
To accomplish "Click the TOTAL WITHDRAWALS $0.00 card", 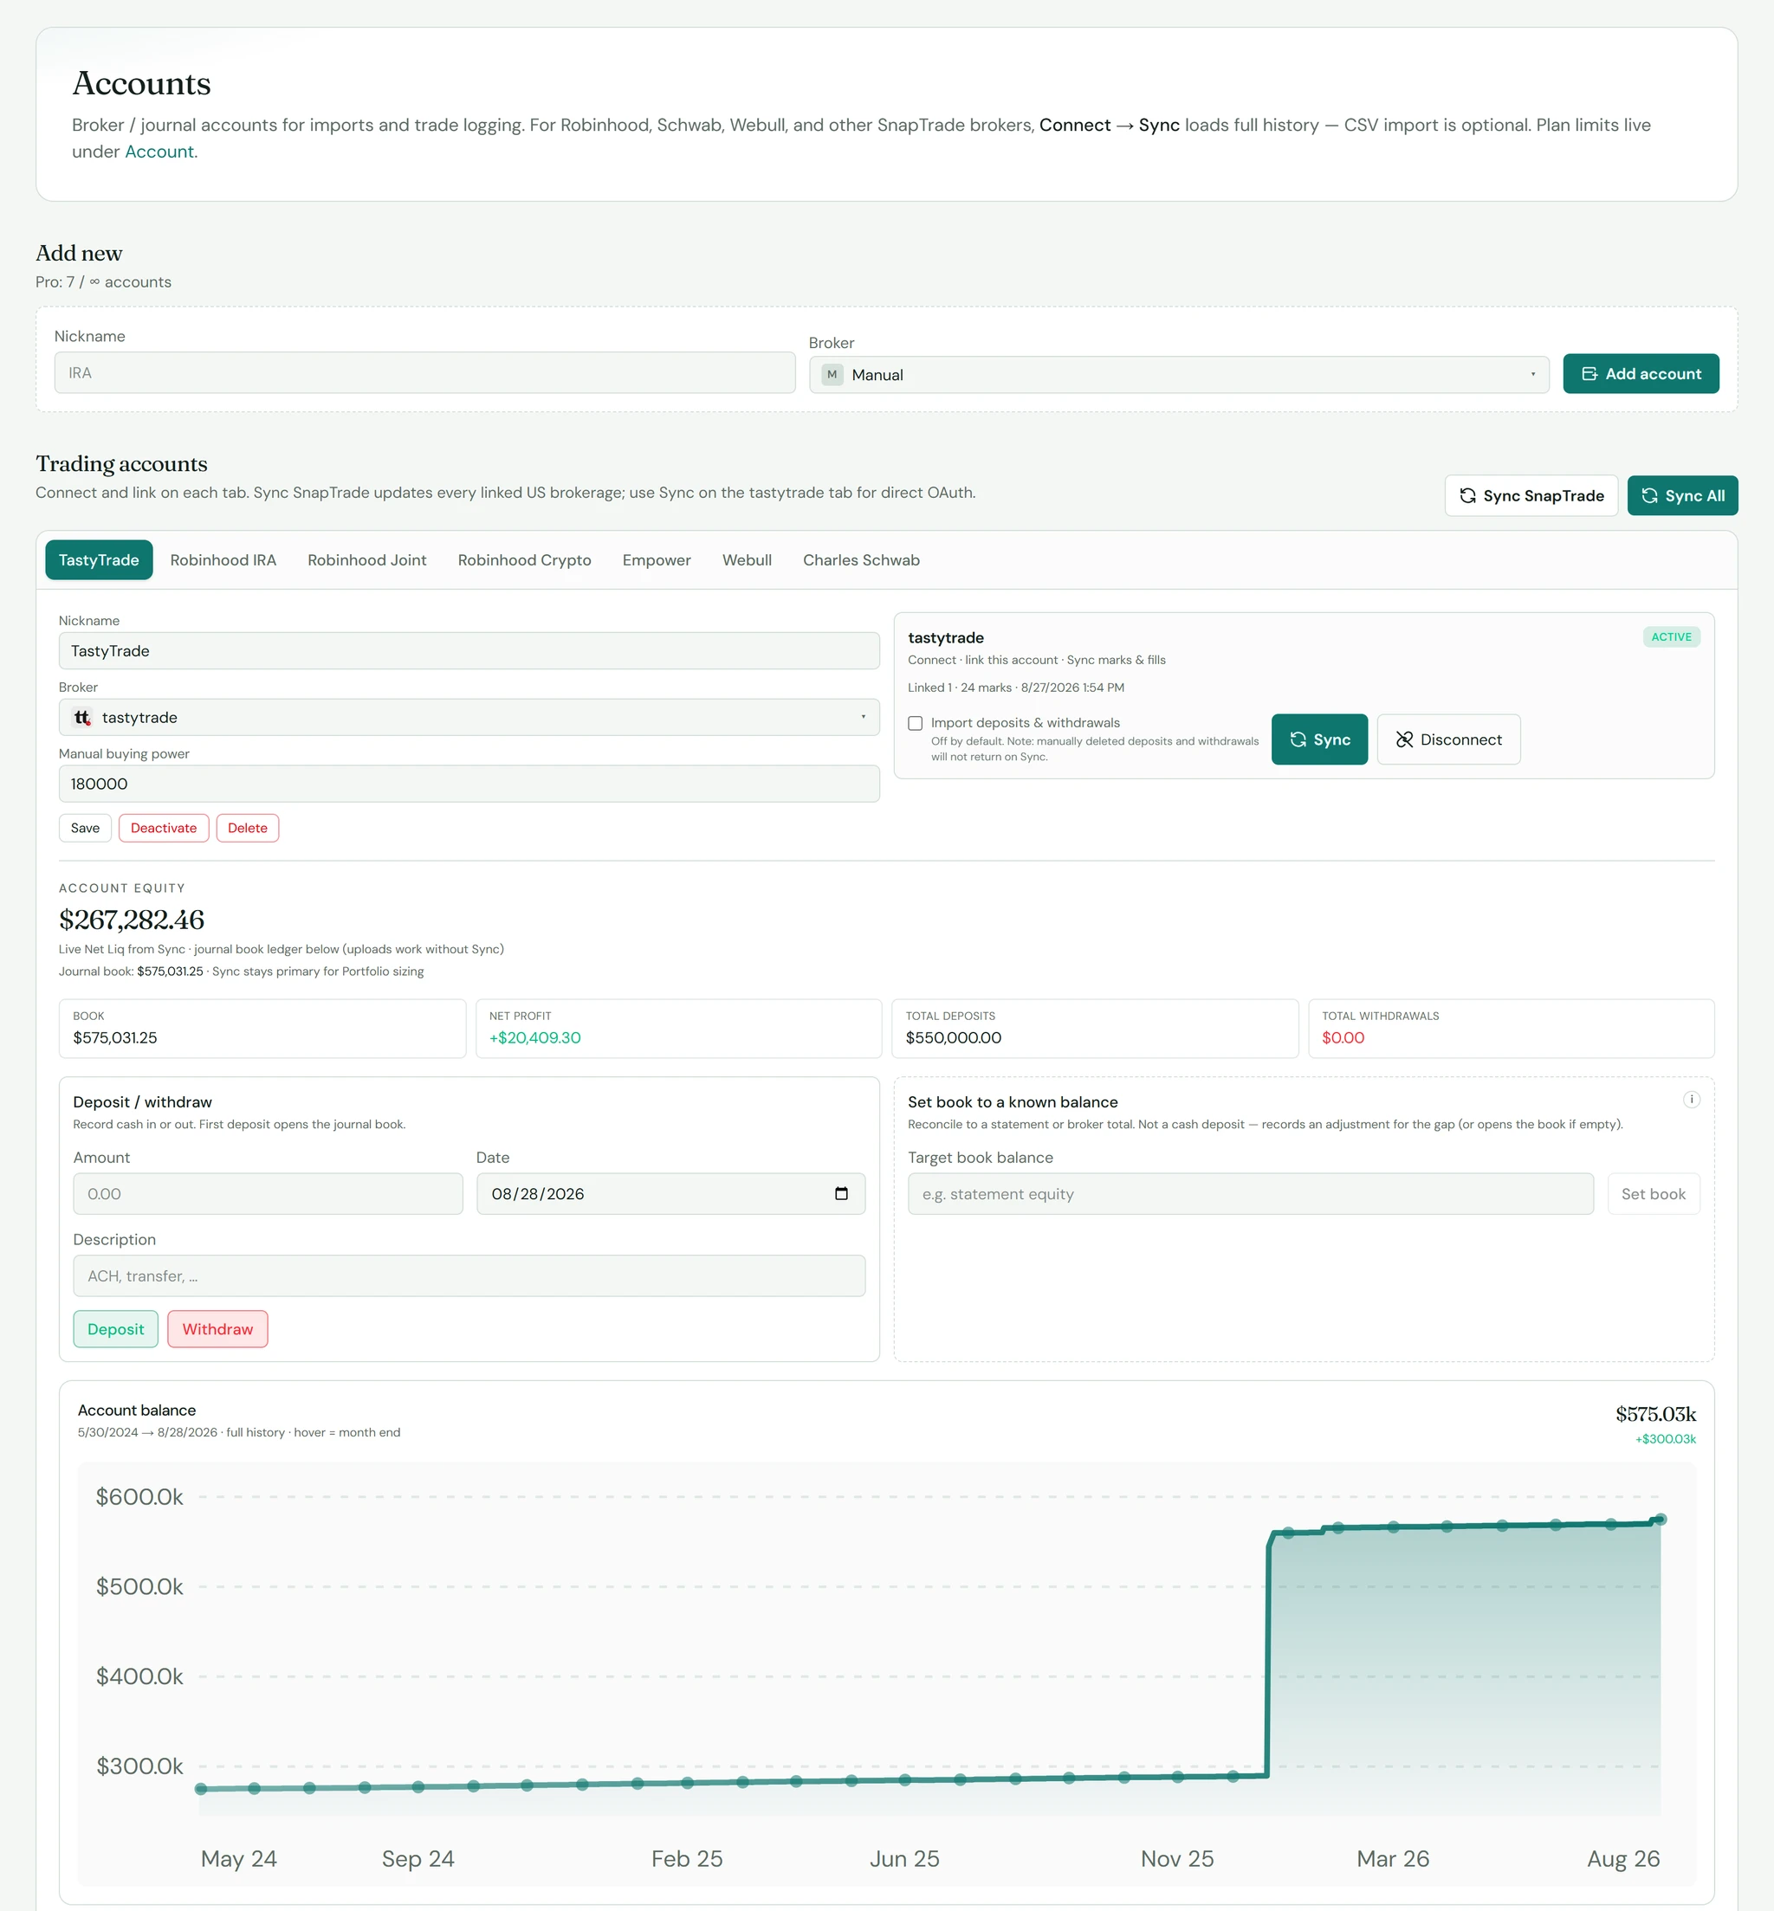I will (x=1511, y=1029).
